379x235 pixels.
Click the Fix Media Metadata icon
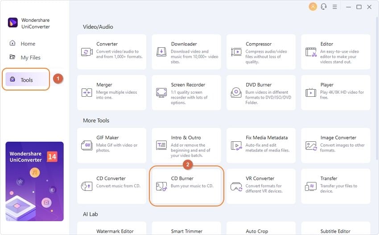click(x=236, y=146)
